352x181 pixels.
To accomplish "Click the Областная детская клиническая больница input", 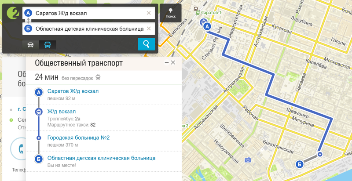I will point(89,29).
